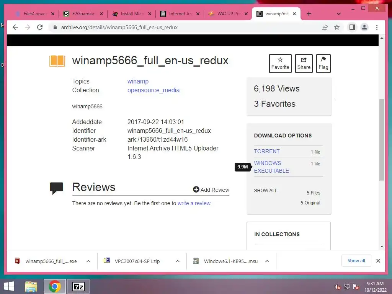Open Windows Start menu
This screenshot has height=294, width=392.
9,286
